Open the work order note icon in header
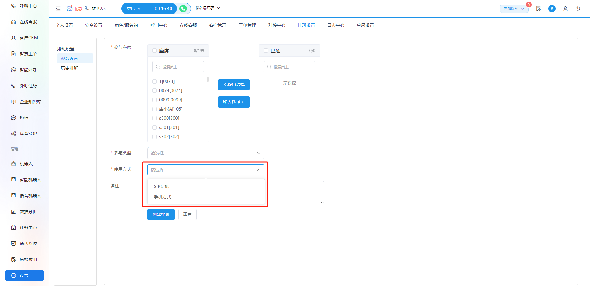Viewport: 590px width, 286px height. pos(538,9)
